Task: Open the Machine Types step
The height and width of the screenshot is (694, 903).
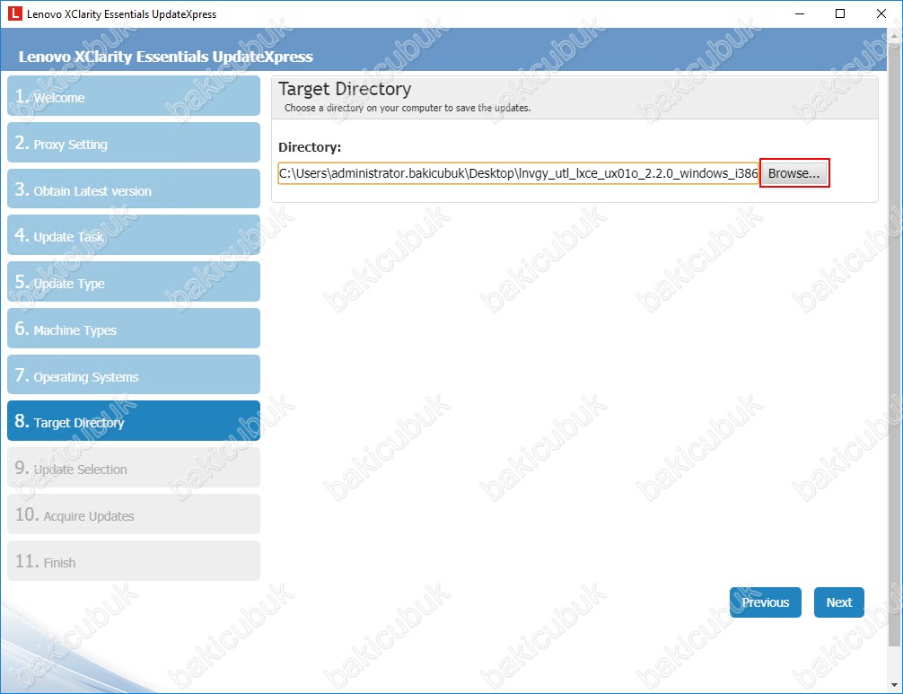Action: coord(133,330)
